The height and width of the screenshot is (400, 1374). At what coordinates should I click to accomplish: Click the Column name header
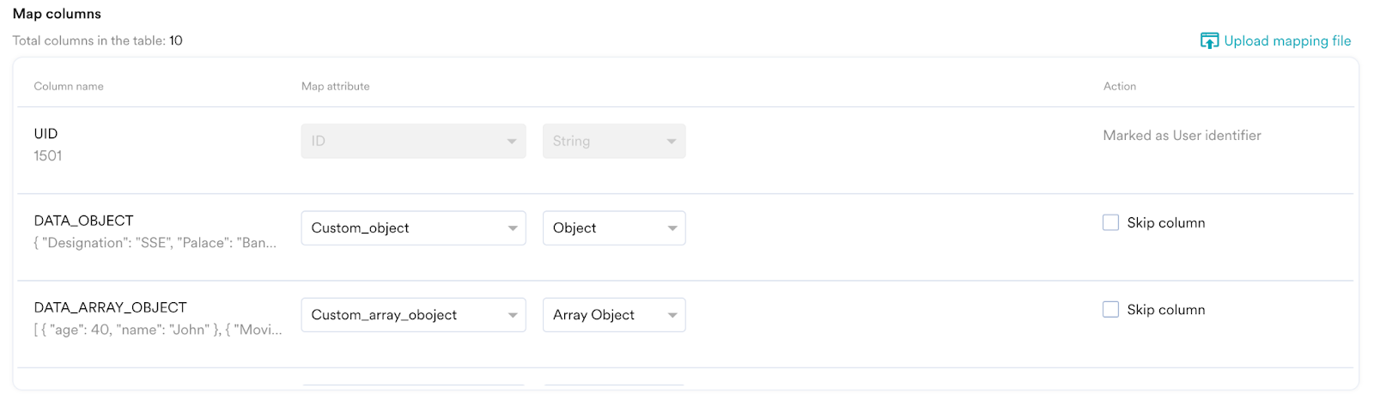pyautogui.click(x=69, y=86)
